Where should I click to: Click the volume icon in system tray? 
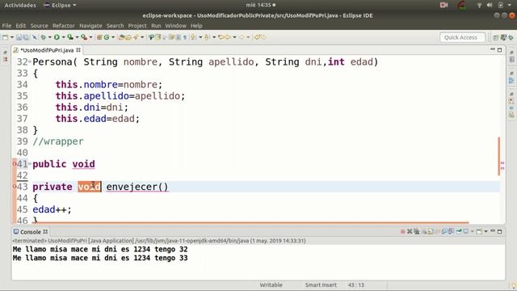(x=490, y=6)
